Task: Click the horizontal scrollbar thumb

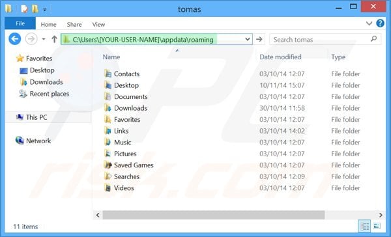Action: pyautogui.click(x=214, y=215)
